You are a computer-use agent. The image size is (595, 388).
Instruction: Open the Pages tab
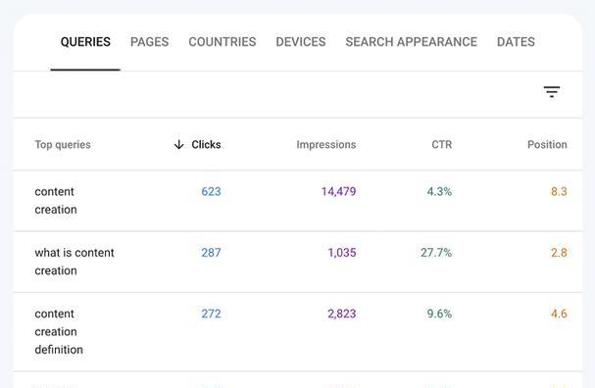coord(150,42)
